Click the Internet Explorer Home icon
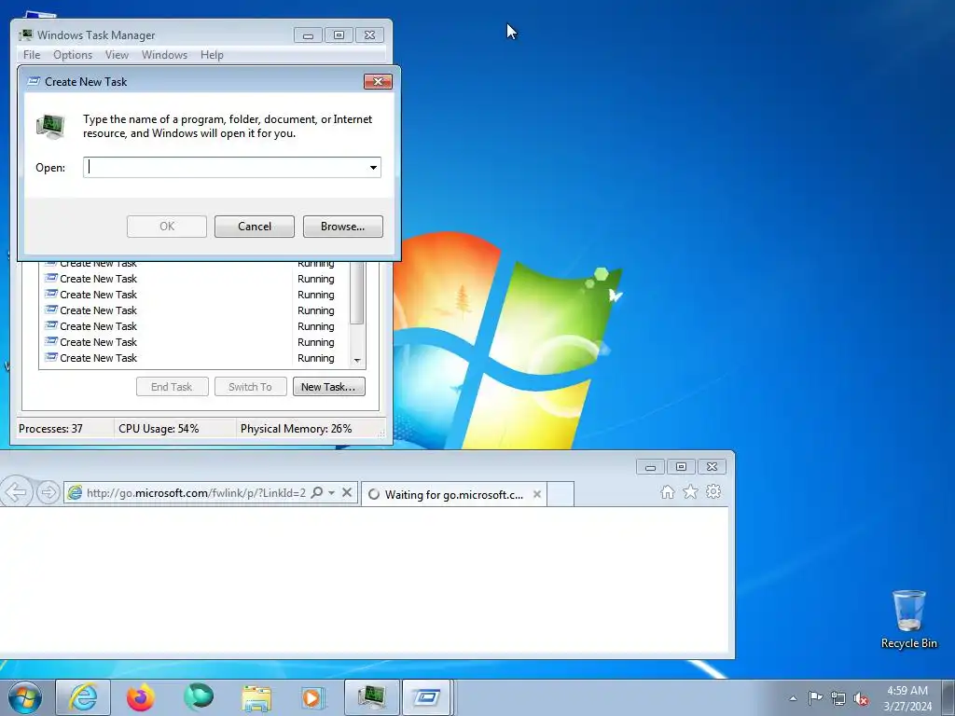This screenshot has width=955, height=716. [668, 492]
